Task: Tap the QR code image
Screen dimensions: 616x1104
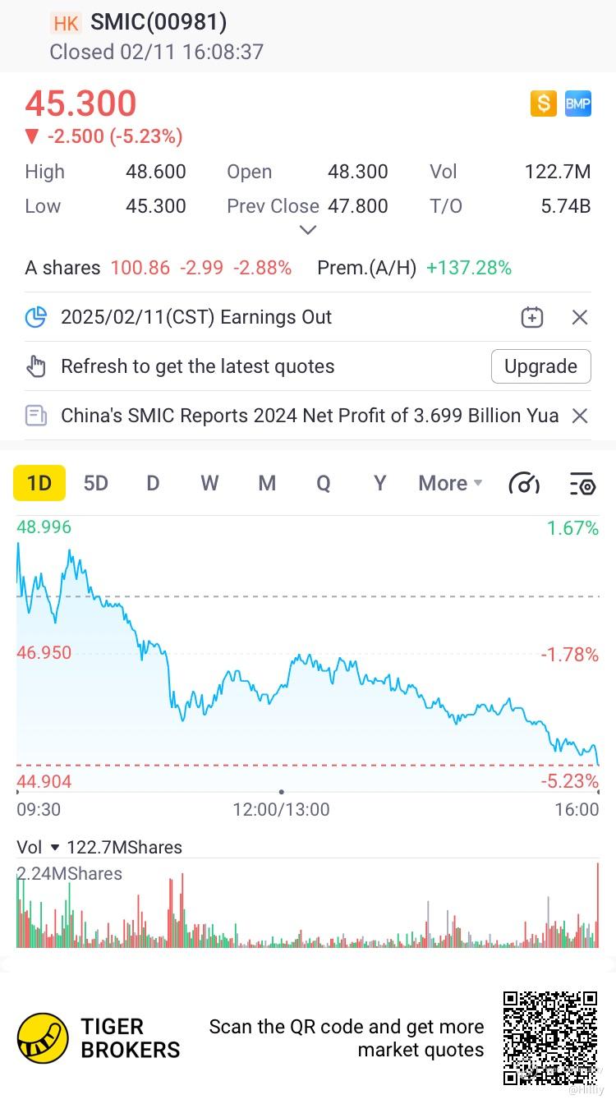Action: [x=549, y=1037]
